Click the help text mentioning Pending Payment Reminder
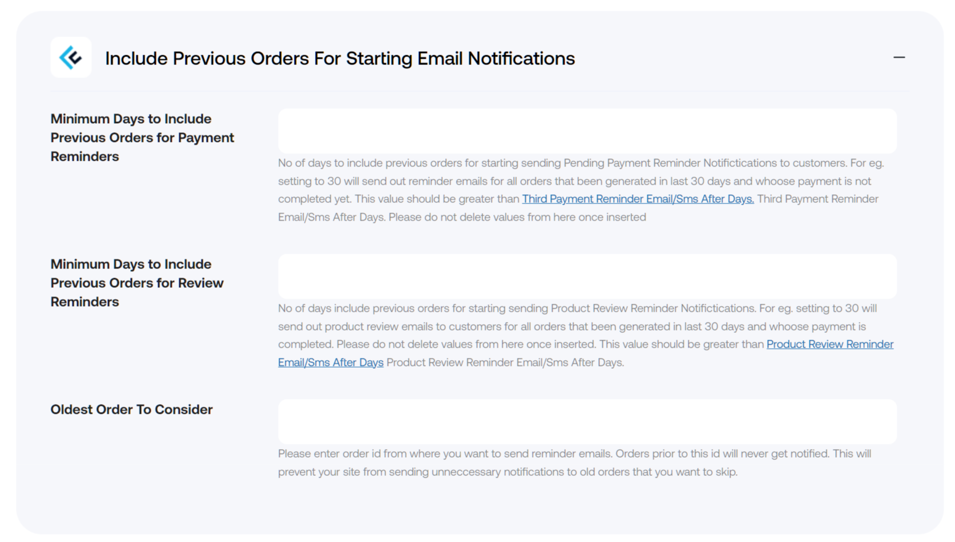The width and height of the screenshot is (955, 542). click(x=581, y=190)
